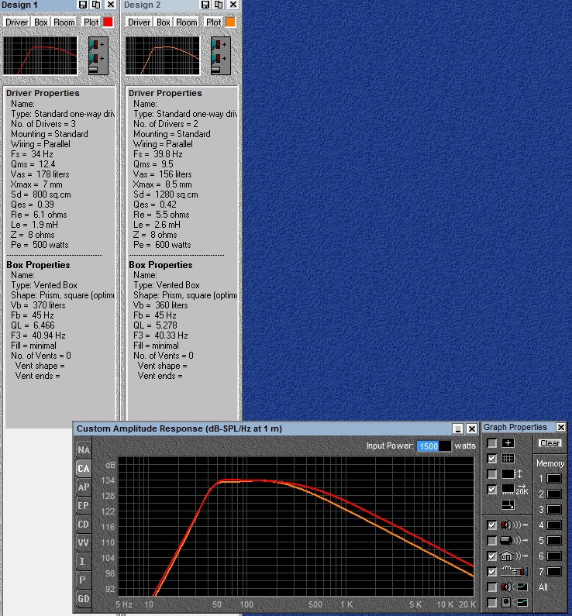This screenshot has height=616, width=572.
Task: Uncheck the grid lines checkbox
Action: tap(492, 459)
